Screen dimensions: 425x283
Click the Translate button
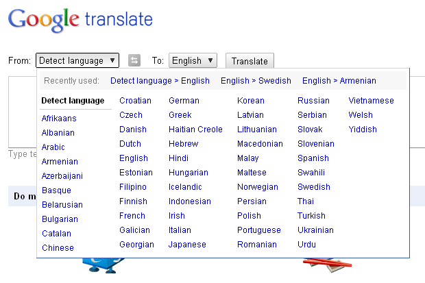(250, 61)
